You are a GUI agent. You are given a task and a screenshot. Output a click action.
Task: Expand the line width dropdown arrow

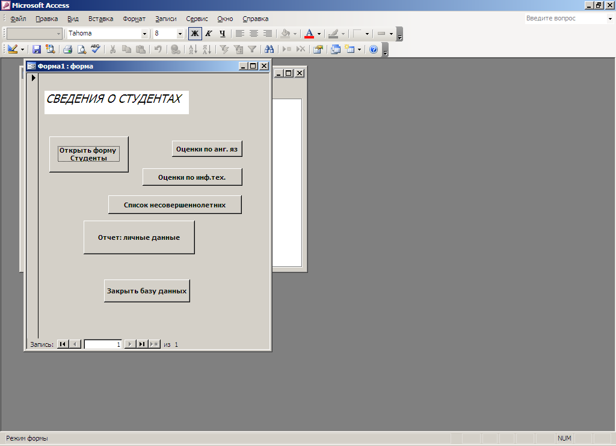(x=368, y=34)
